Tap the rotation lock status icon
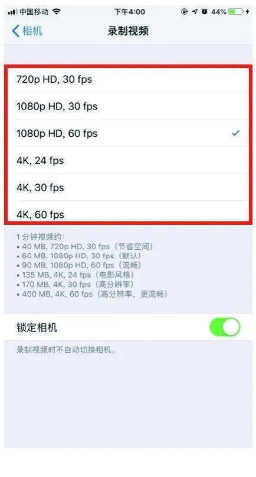This screenshot has height=477, width=256. pos(185,12)
